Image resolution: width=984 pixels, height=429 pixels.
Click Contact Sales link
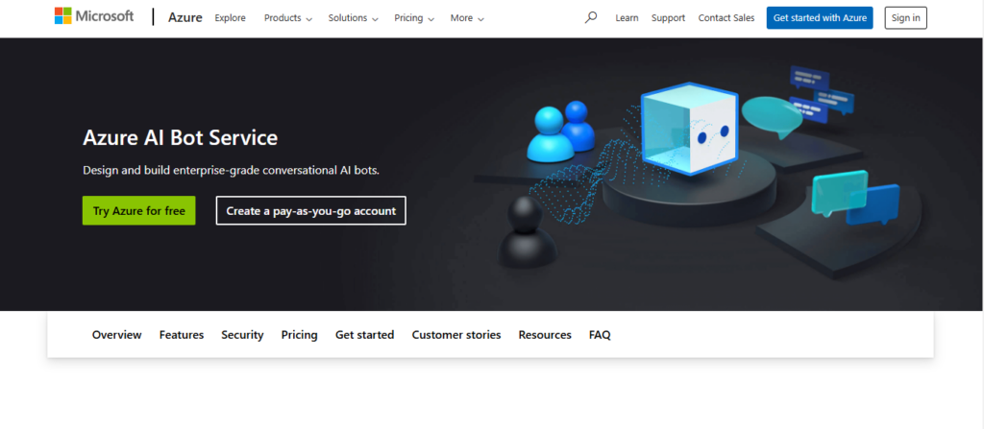[726, 18]
